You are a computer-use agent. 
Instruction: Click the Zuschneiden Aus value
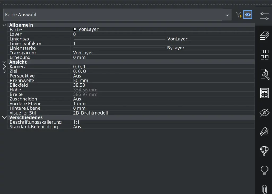click(163, 99)
